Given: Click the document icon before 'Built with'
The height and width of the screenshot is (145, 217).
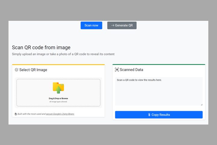Looking at the screenshot, I should coord(16,114).
